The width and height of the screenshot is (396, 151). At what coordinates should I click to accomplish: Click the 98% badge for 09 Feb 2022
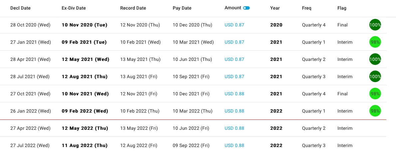pyautogui.click(x=375, y=111)
